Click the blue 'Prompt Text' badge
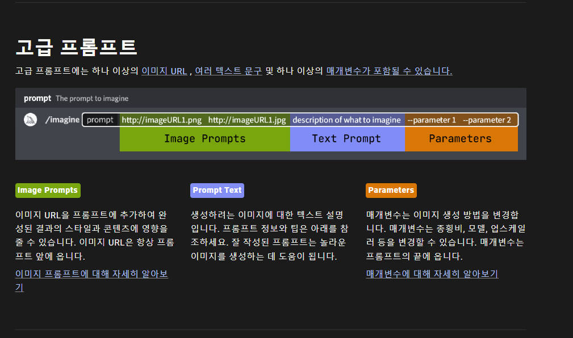This screenshot has height=338, width=573. tap(217, 191)
